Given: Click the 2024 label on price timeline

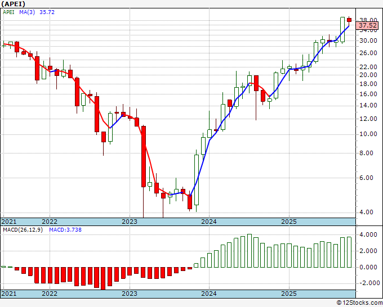Looking at the screenshot, I should [209, 222].
